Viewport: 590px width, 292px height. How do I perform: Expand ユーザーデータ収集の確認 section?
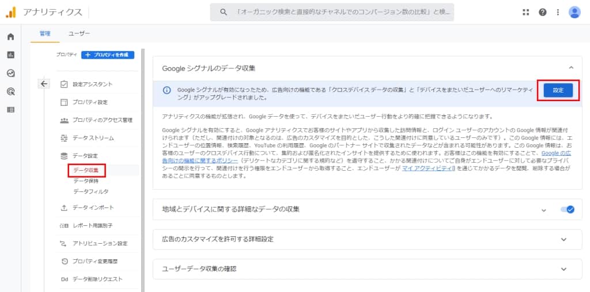(x=563, y=269)
